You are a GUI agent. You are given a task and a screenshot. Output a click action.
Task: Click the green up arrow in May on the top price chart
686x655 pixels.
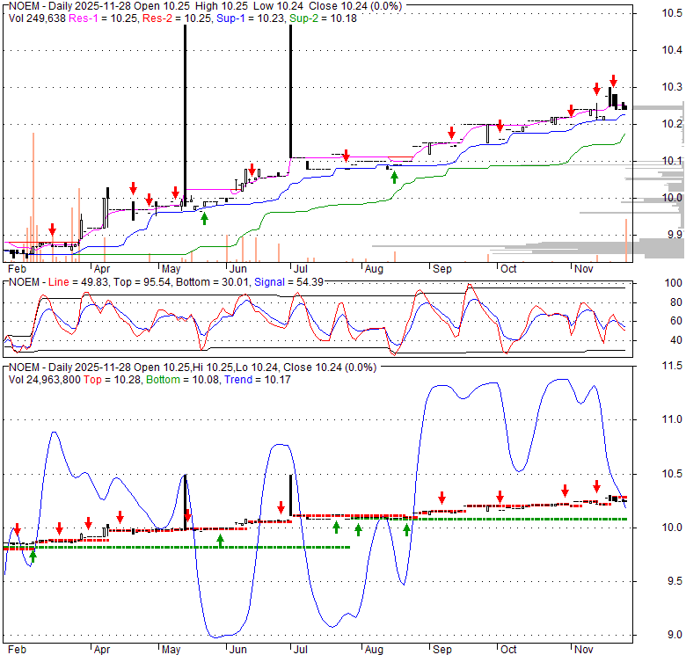click(204, 217)
